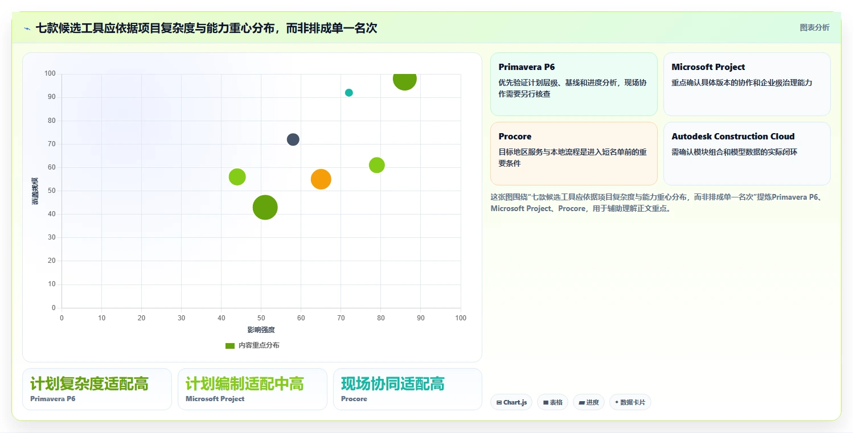The image size is (853, 433).
Task: Click the Chart.js tag icon
Action: point(499,402)
